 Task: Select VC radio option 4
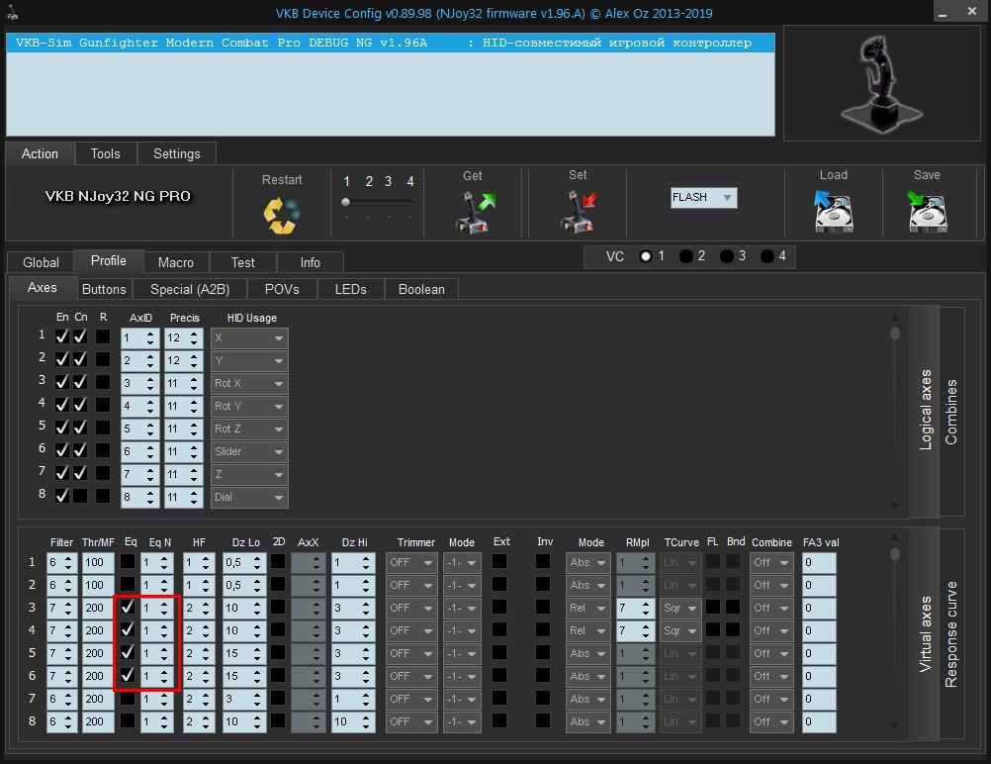tap(767, 256)
